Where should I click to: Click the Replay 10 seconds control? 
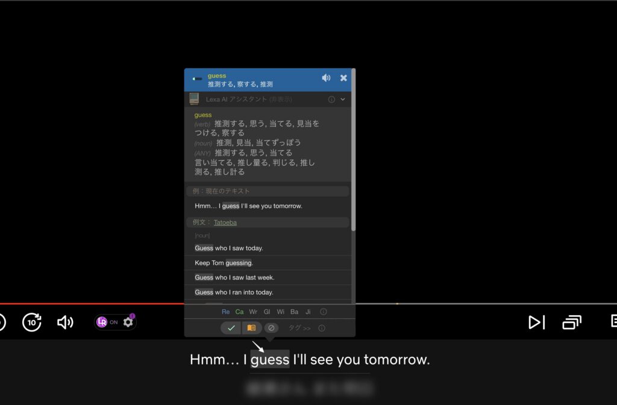point(31,322)
